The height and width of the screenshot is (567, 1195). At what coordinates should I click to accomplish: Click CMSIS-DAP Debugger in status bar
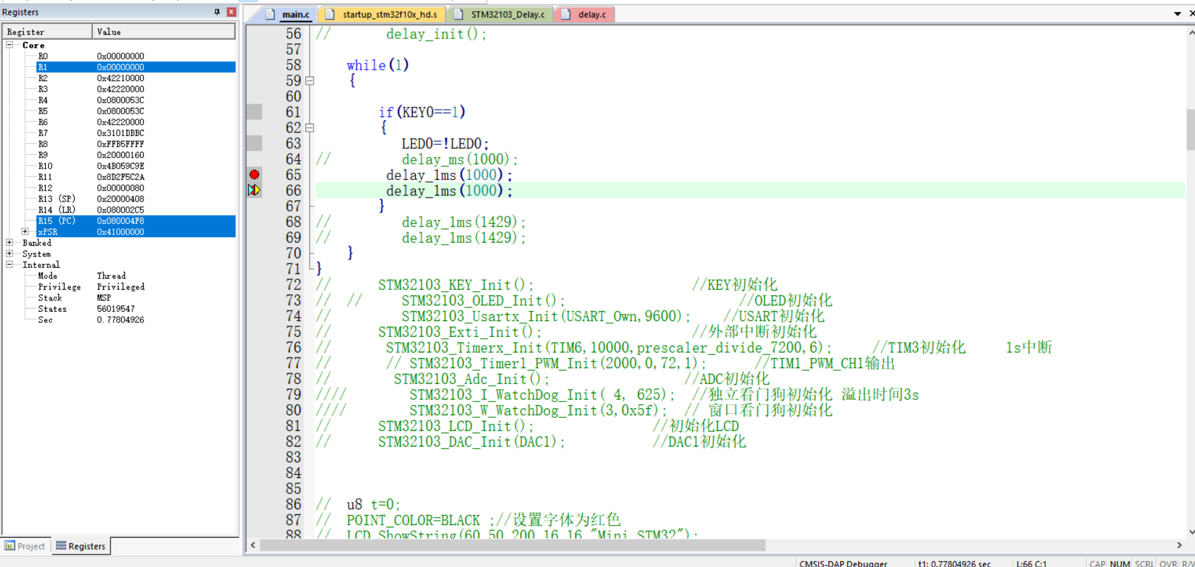click(843, 563)
